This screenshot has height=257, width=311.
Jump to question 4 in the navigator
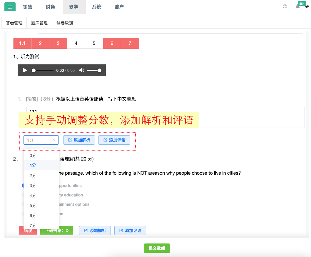point(76,43)
